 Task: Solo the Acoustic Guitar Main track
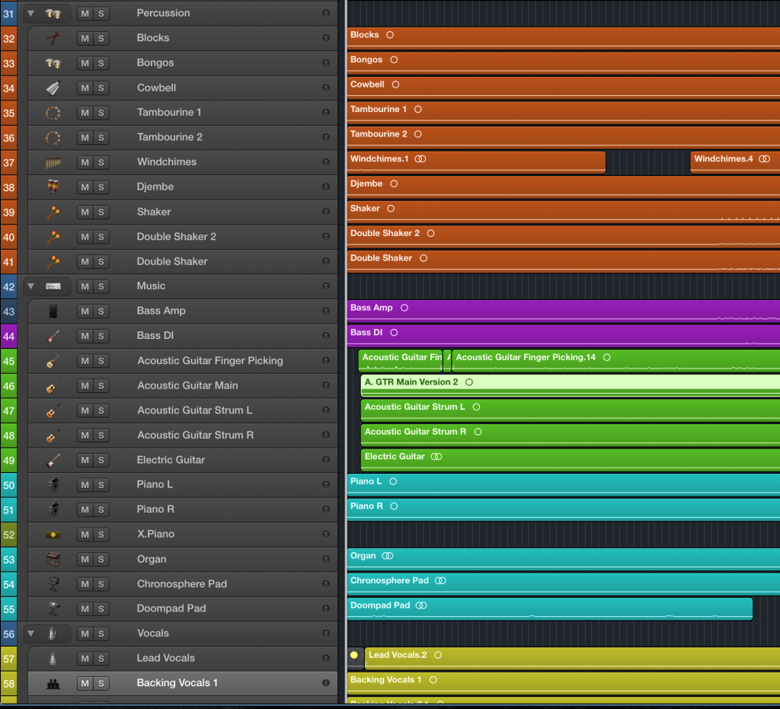[x=101, y=386]
